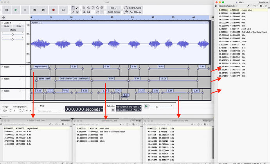Click the Tempo stepper arrows

pos(11,110)
